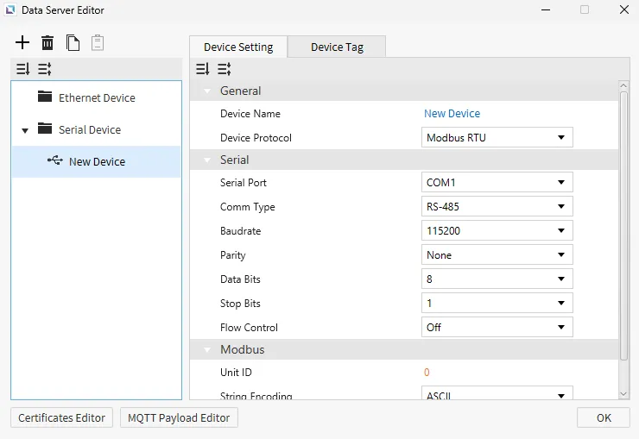639x439 pixels.
Task: Click the copy document icon
Action: coord(73,42)
